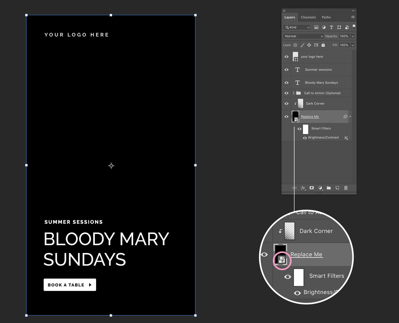Switch to the Paths tab
The image size is (399, 323).
326,17
